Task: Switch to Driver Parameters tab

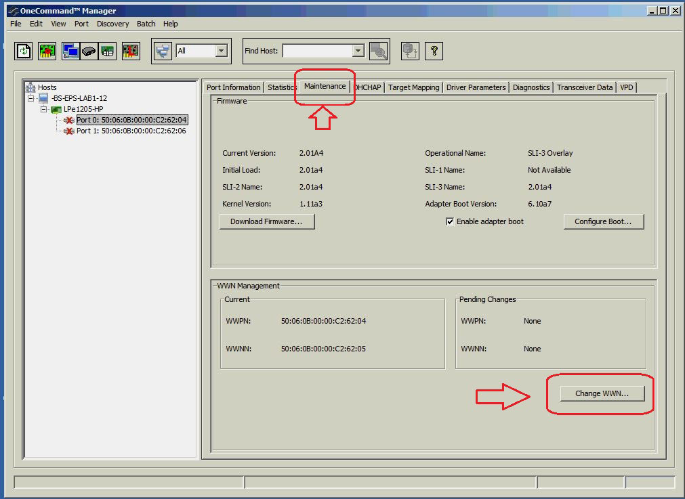Action: point(476,87)
